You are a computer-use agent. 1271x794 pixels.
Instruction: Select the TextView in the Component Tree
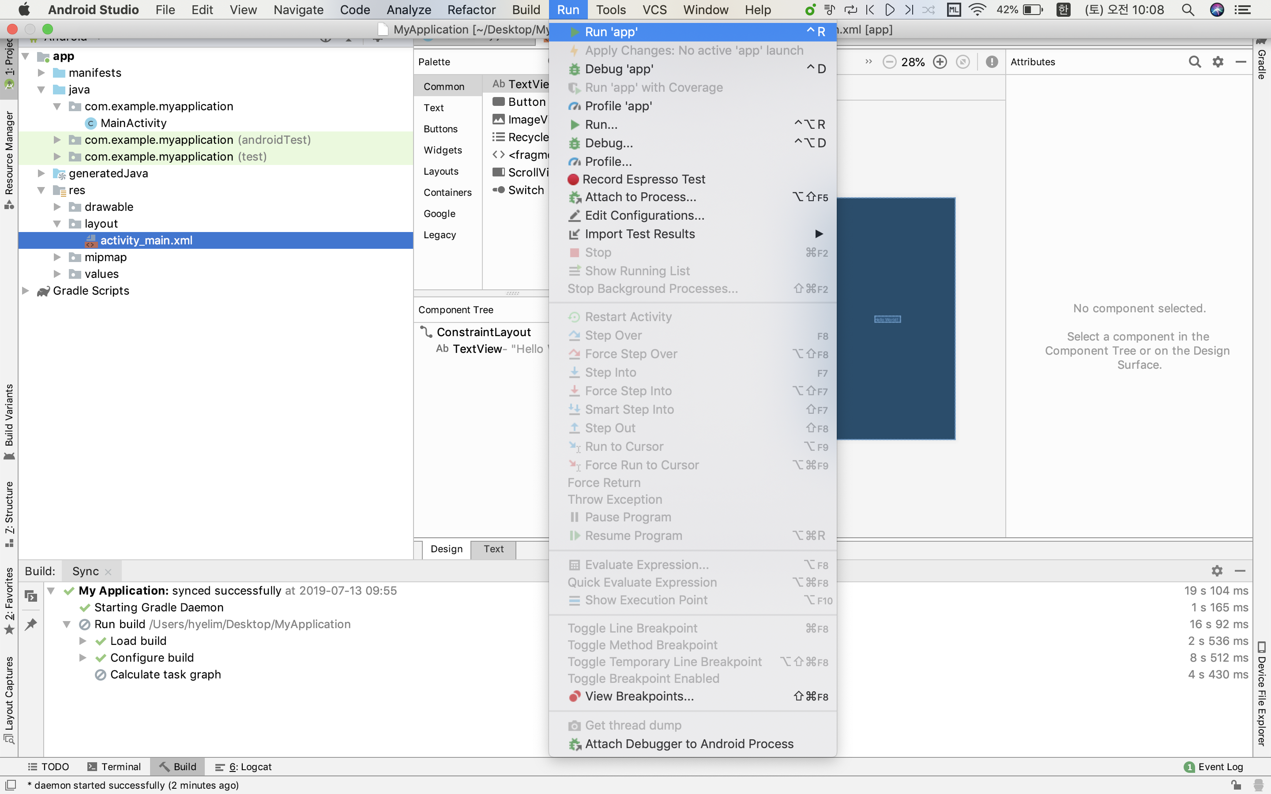pos(477,349)
